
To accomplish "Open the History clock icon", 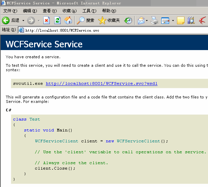I will (x=128, y=20).
